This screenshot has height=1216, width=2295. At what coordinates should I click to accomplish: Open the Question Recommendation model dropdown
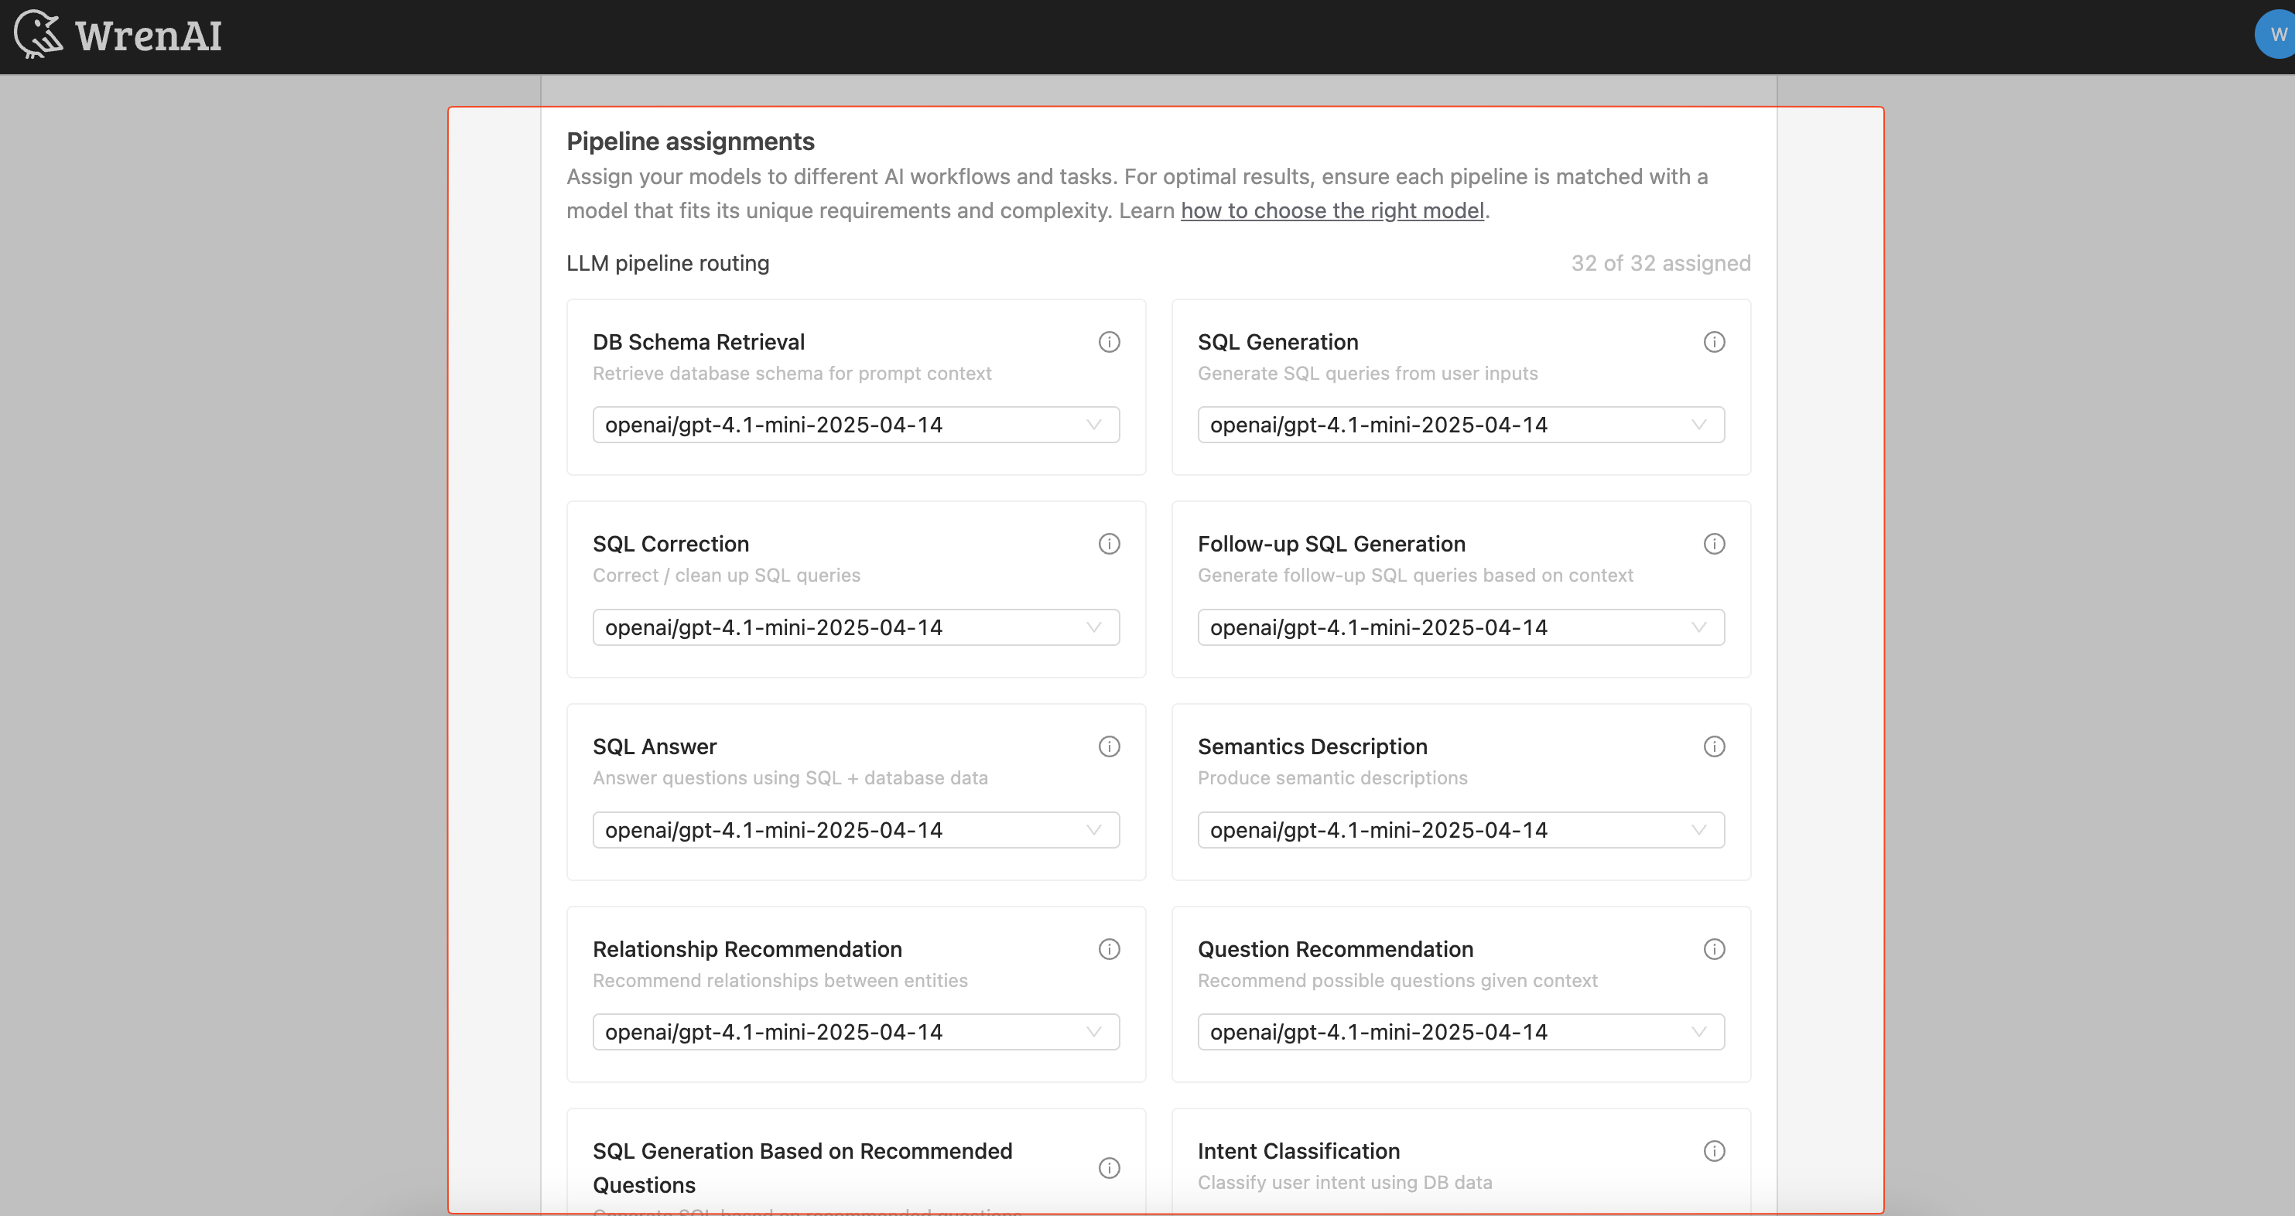1460,1032
